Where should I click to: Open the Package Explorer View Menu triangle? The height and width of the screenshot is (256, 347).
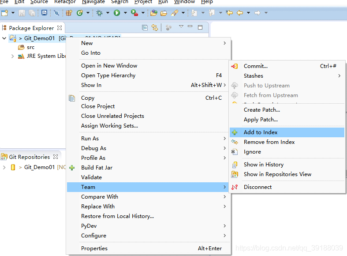click(x=181, y=26)
